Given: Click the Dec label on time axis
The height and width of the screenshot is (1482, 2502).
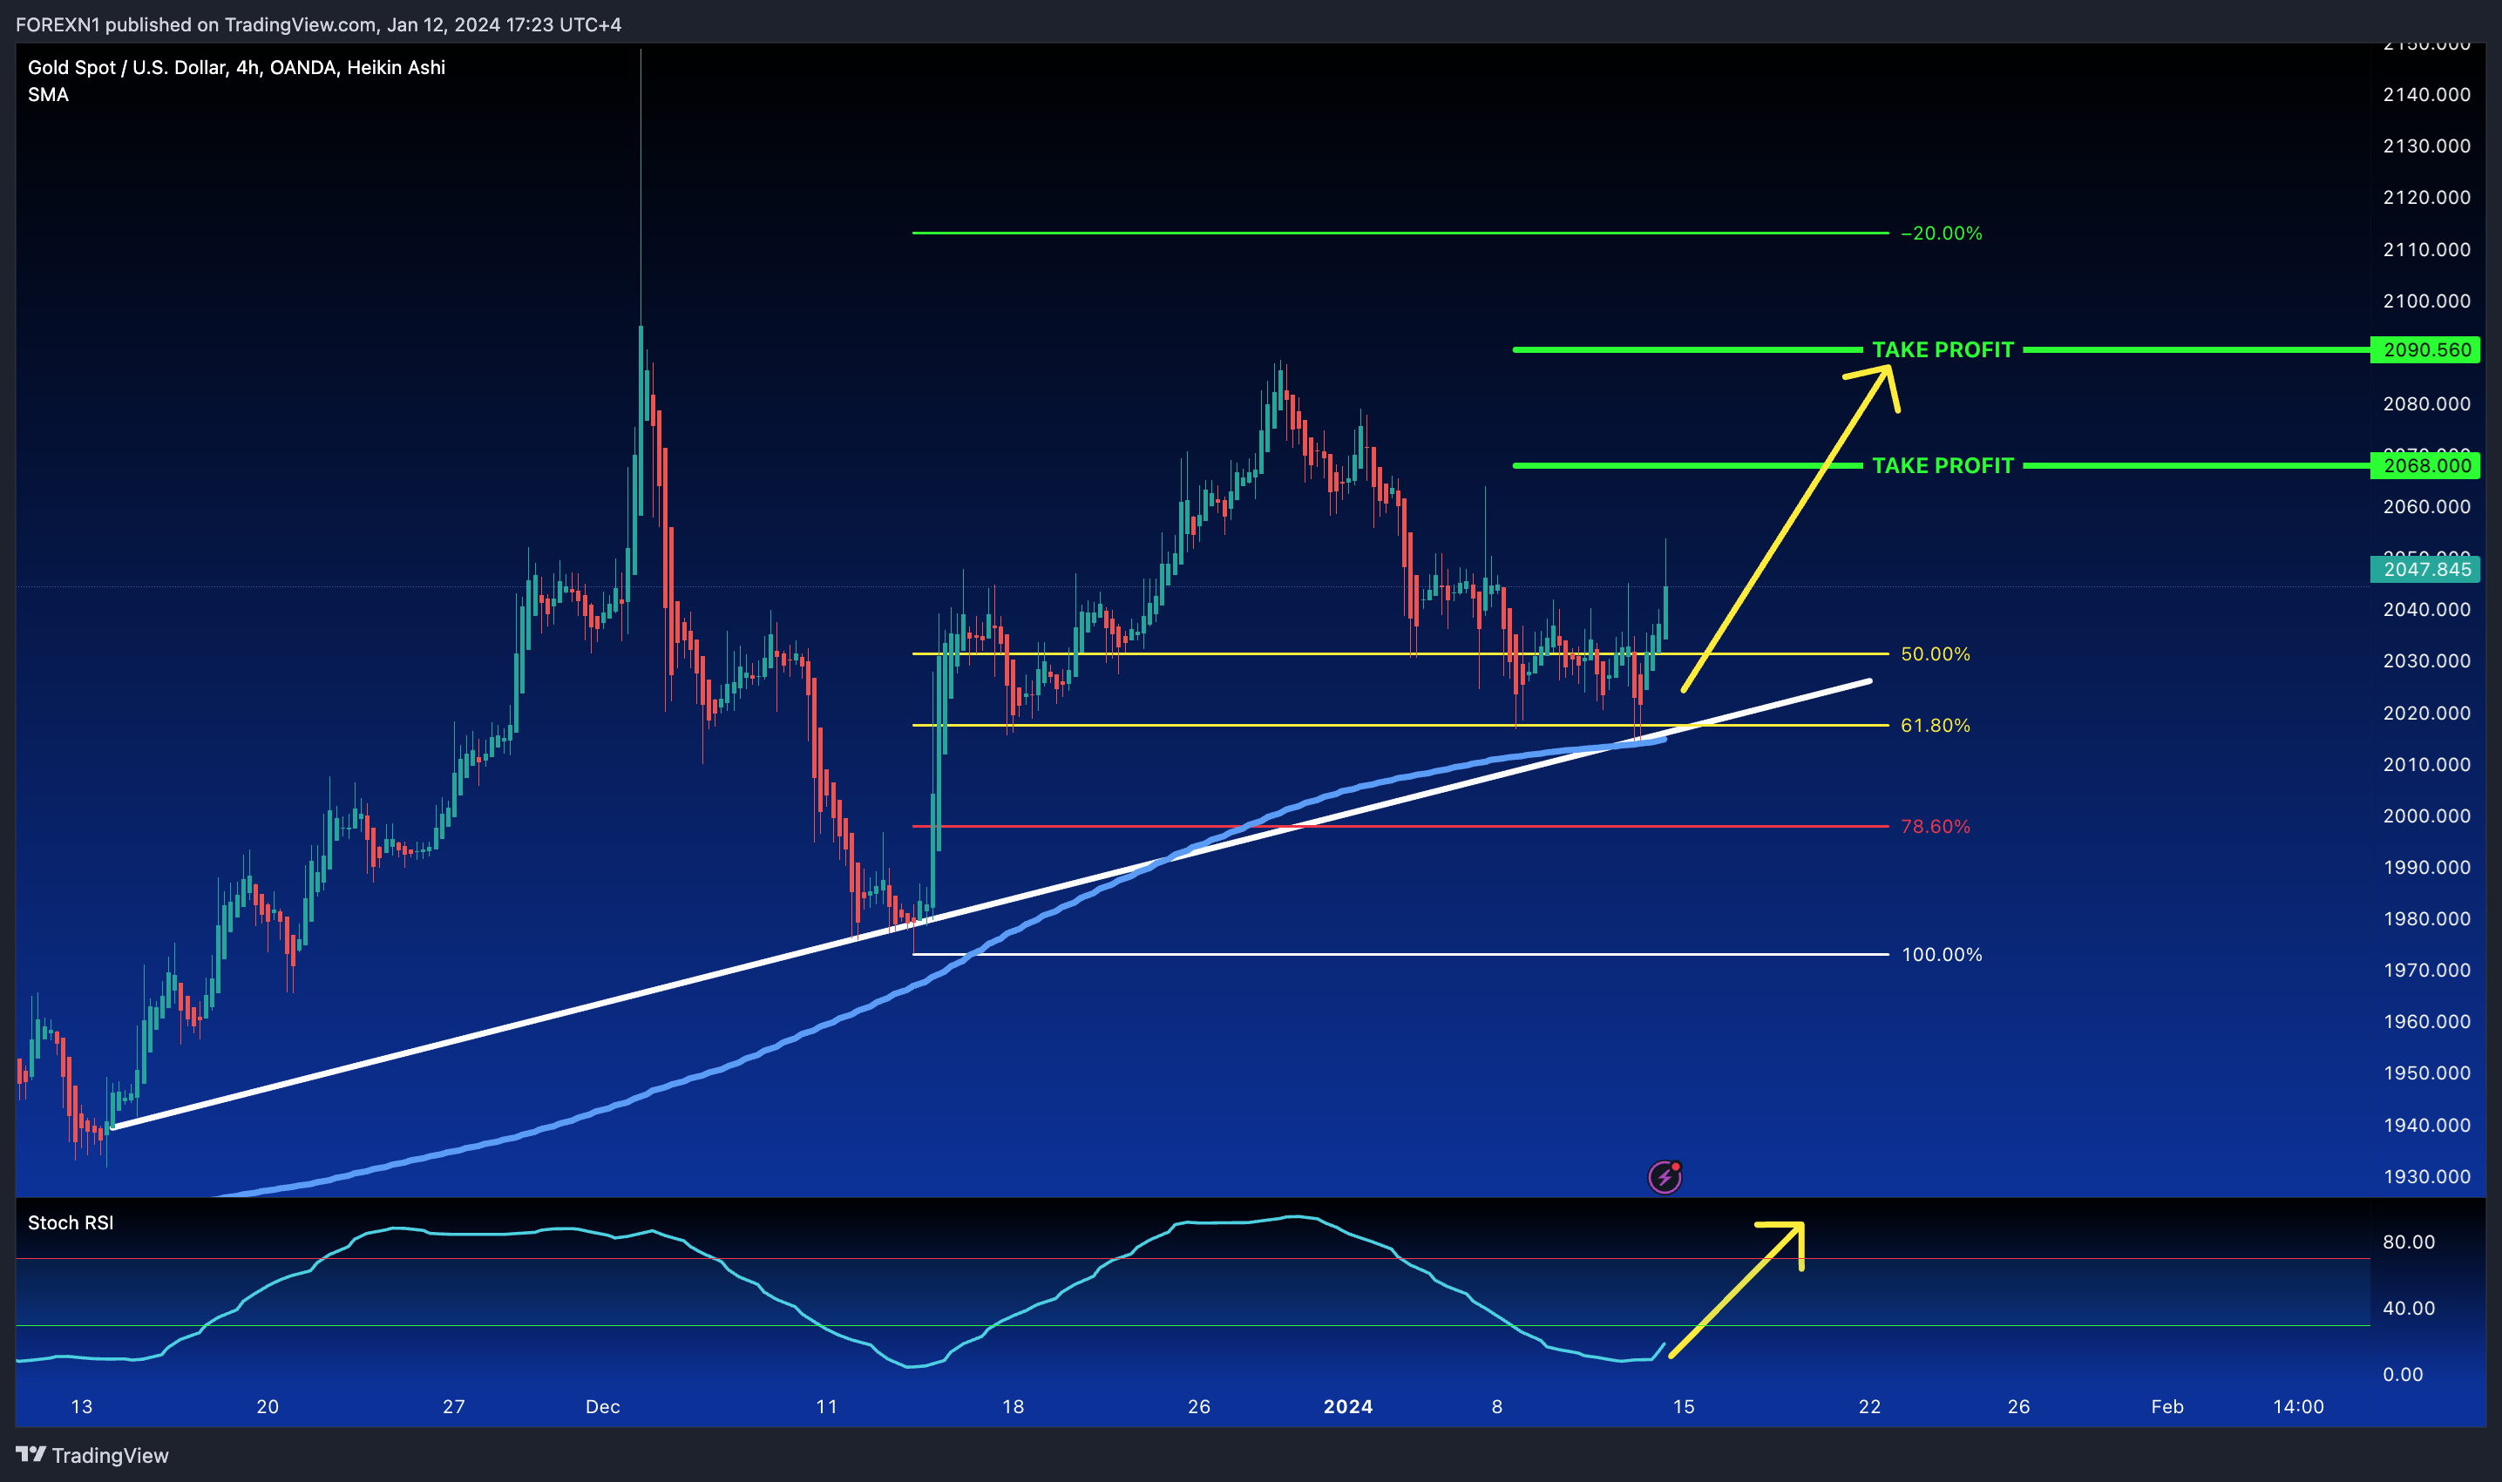Looking at the screenshot, I should 602,1406.
